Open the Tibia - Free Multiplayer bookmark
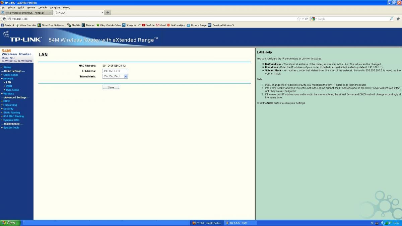402x226 pixels. (52, 25)
